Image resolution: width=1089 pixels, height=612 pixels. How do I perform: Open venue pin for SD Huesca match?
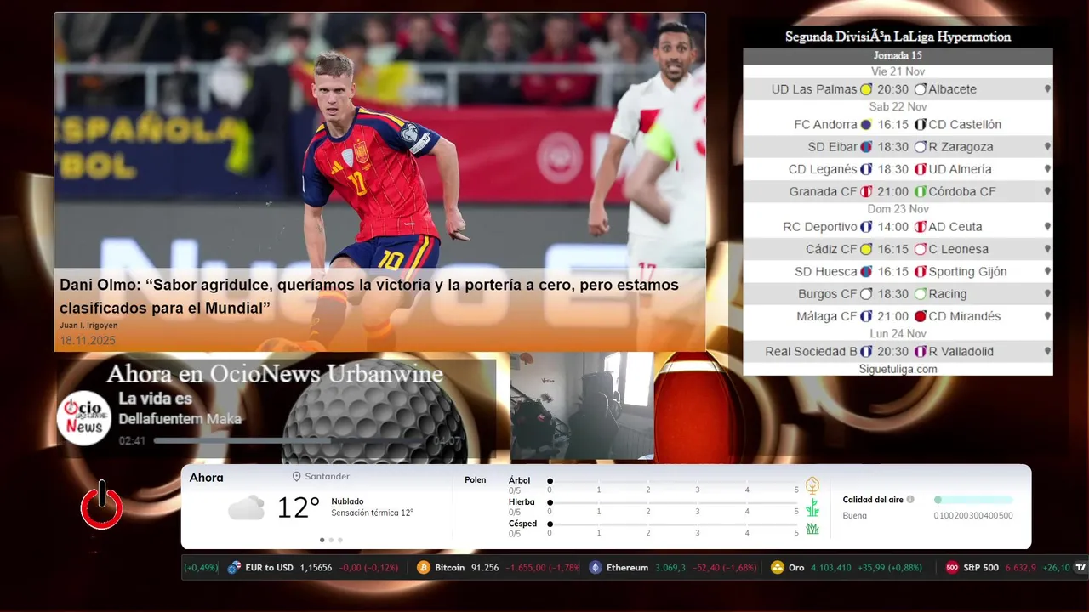pyautogui.click(x=1047, y=272)
